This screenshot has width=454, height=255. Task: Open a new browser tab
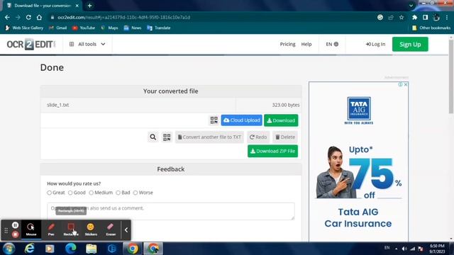[x=90, y=6]
